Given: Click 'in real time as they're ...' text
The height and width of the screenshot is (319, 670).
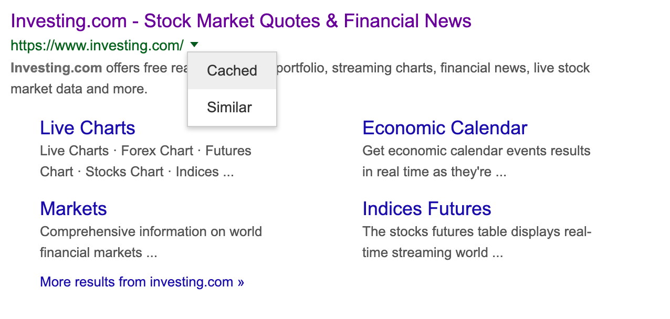Looking at the screenshot, I should pyautogui.click(x=434, y=172).
